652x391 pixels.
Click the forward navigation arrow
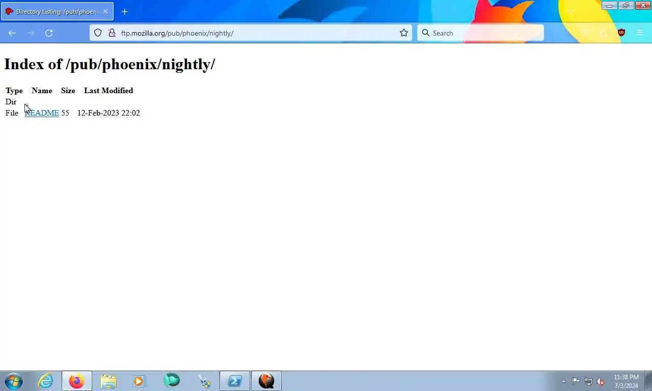31,33
